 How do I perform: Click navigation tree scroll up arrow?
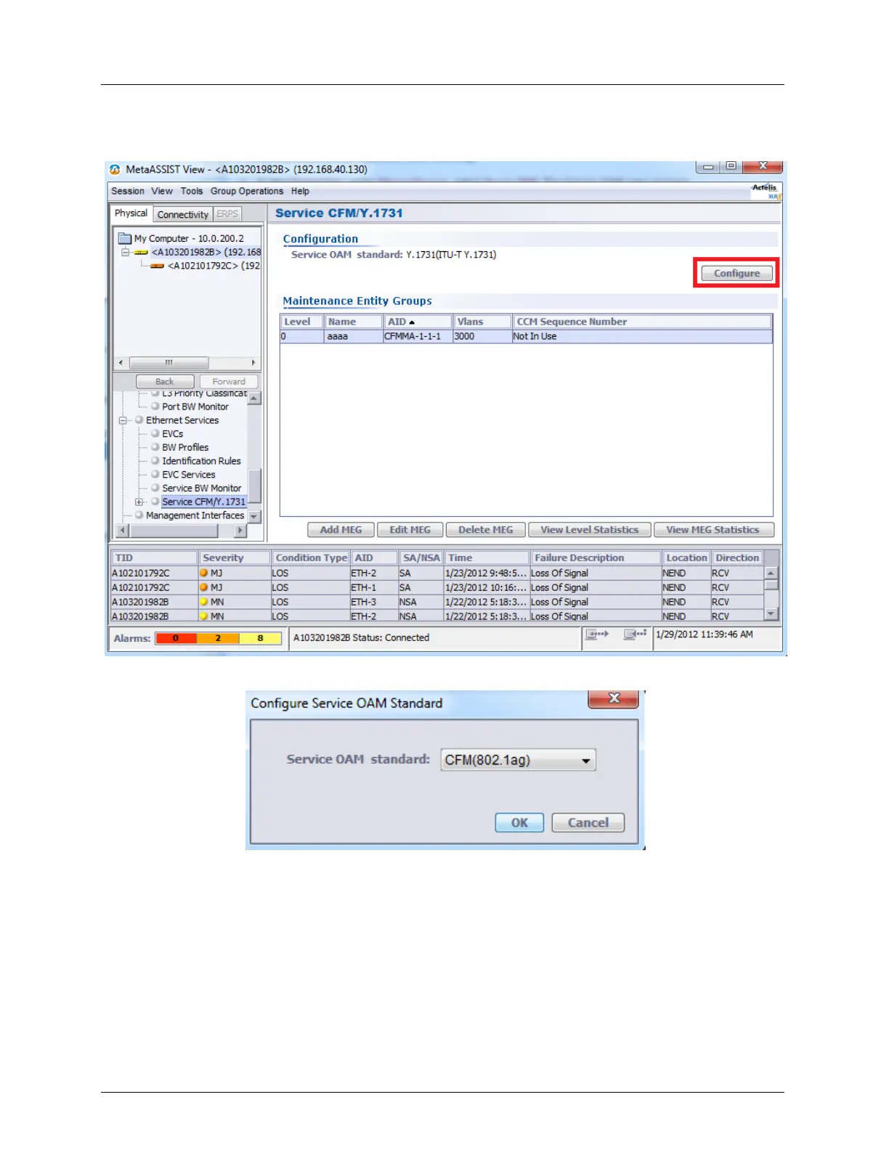(x=254, y=399)
